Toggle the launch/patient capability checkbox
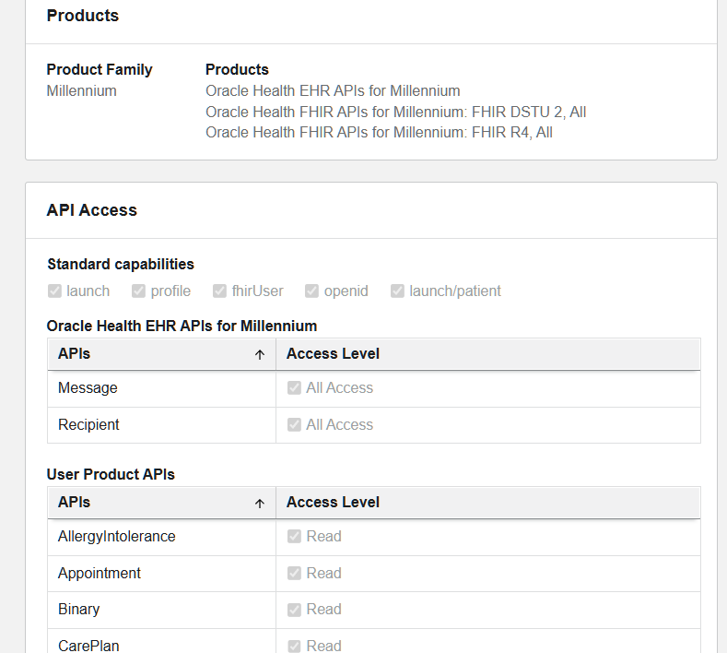Image resolution: width=727 pixels, height=653 pixels. click(x=397, y=291)
